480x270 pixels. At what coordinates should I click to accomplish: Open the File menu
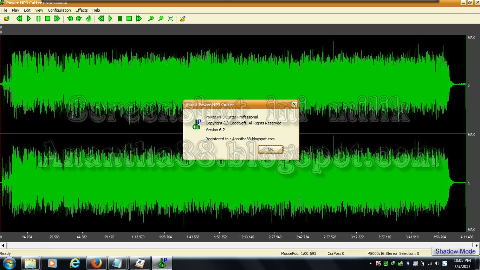[x=4, y=10]
